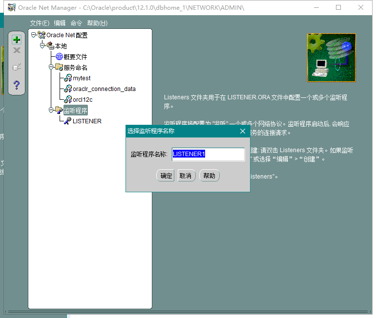Viewport: 376px width, 318px height.
Task: Click the local node house icon
Action: click(50, 45)
